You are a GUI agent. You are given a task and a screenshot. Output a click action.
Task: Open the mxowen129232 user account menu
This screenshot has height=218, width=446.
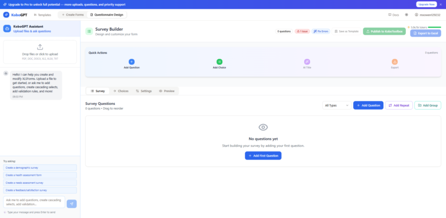(x=427, y=14)
